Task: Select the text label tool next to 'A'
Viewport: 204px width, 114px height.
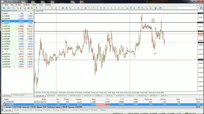Action: [78, 8]
